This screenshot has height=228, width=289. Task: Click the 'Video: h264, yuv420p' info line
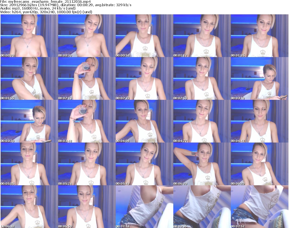(46, 12)
